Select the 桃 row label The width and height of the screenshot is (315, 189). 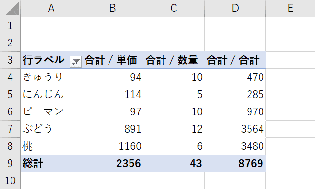(51, 146)
